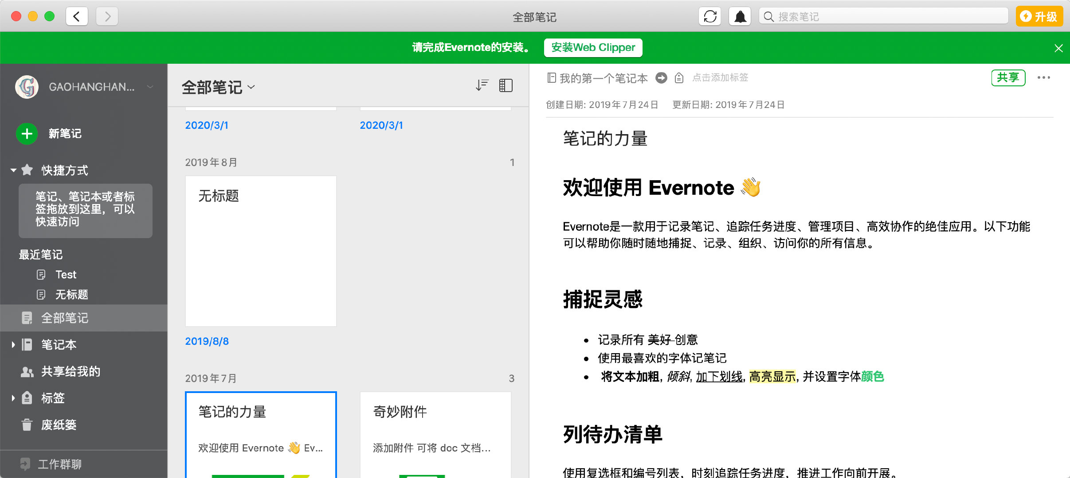Image resolution: width=1070 pixels, height=478 pixels.
Task: Dismiss the green install banner
Action: (1058, 48)
